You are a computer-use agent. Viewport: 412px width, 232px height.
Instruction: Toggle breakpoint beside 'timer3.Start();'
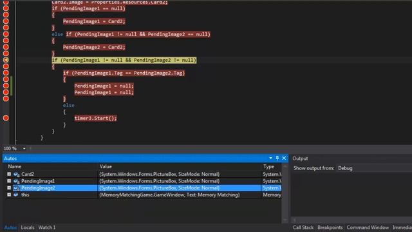[6, 118]
